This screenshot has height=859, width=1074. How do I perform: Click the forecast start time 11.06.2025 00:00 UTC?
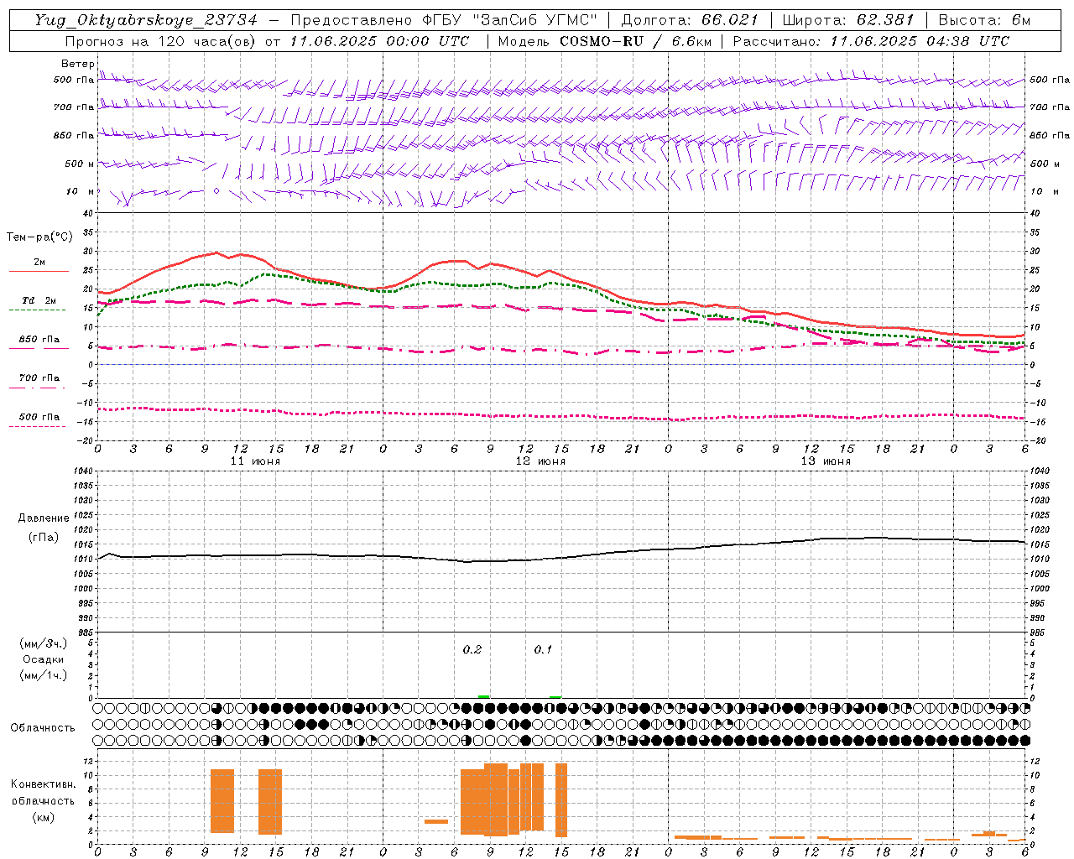coord(379,41)
